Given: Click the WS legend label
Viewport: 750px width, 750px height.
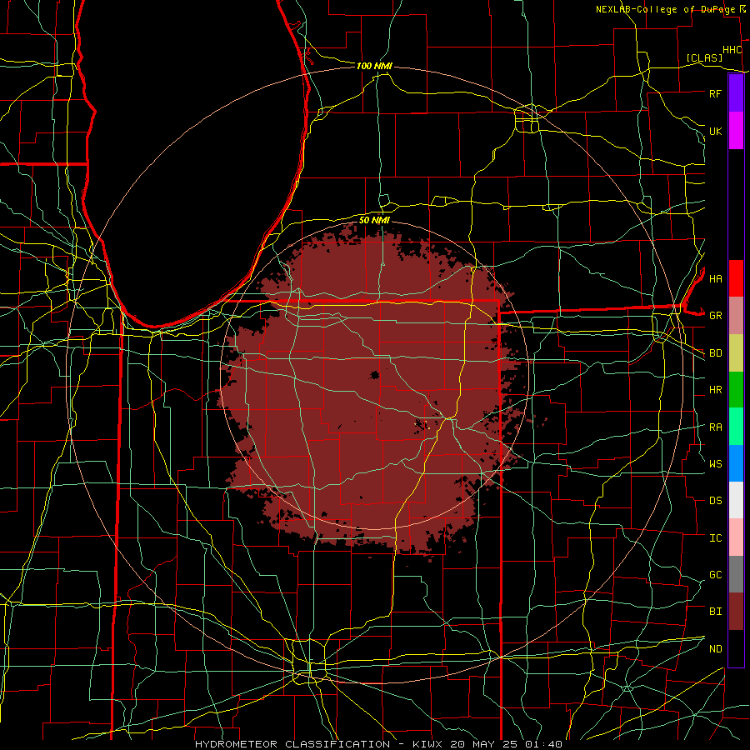Looking at the screenshot, I should tap(715, 464).
